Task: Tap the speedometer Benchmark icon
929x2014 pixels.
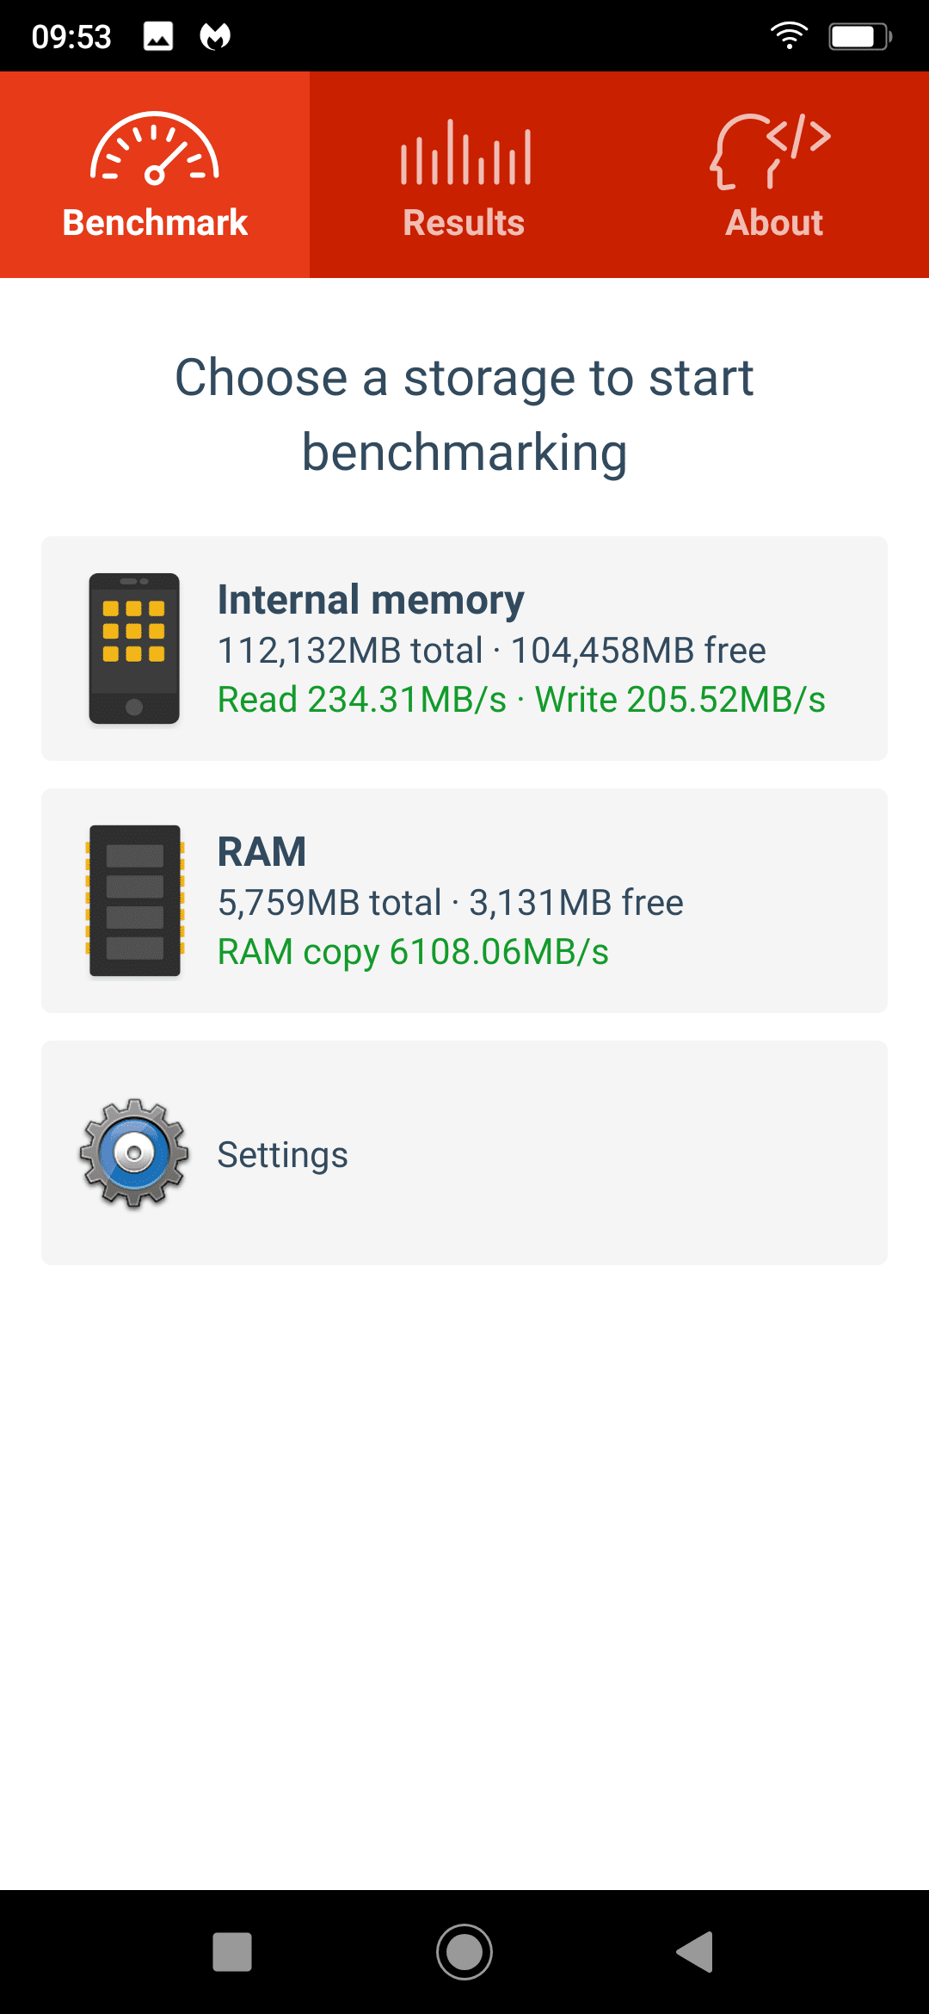Action: (155, 148)
